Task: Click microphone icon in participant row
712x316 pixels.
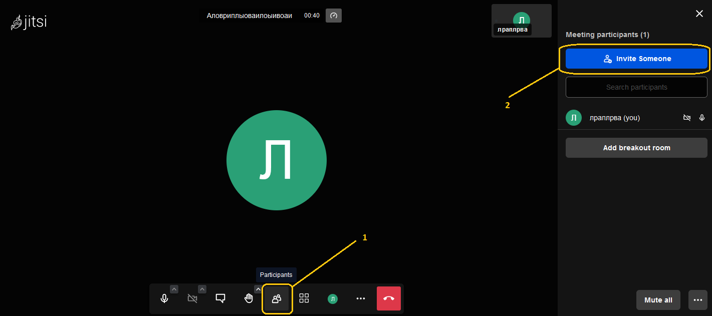Action: tap(702, 118)
